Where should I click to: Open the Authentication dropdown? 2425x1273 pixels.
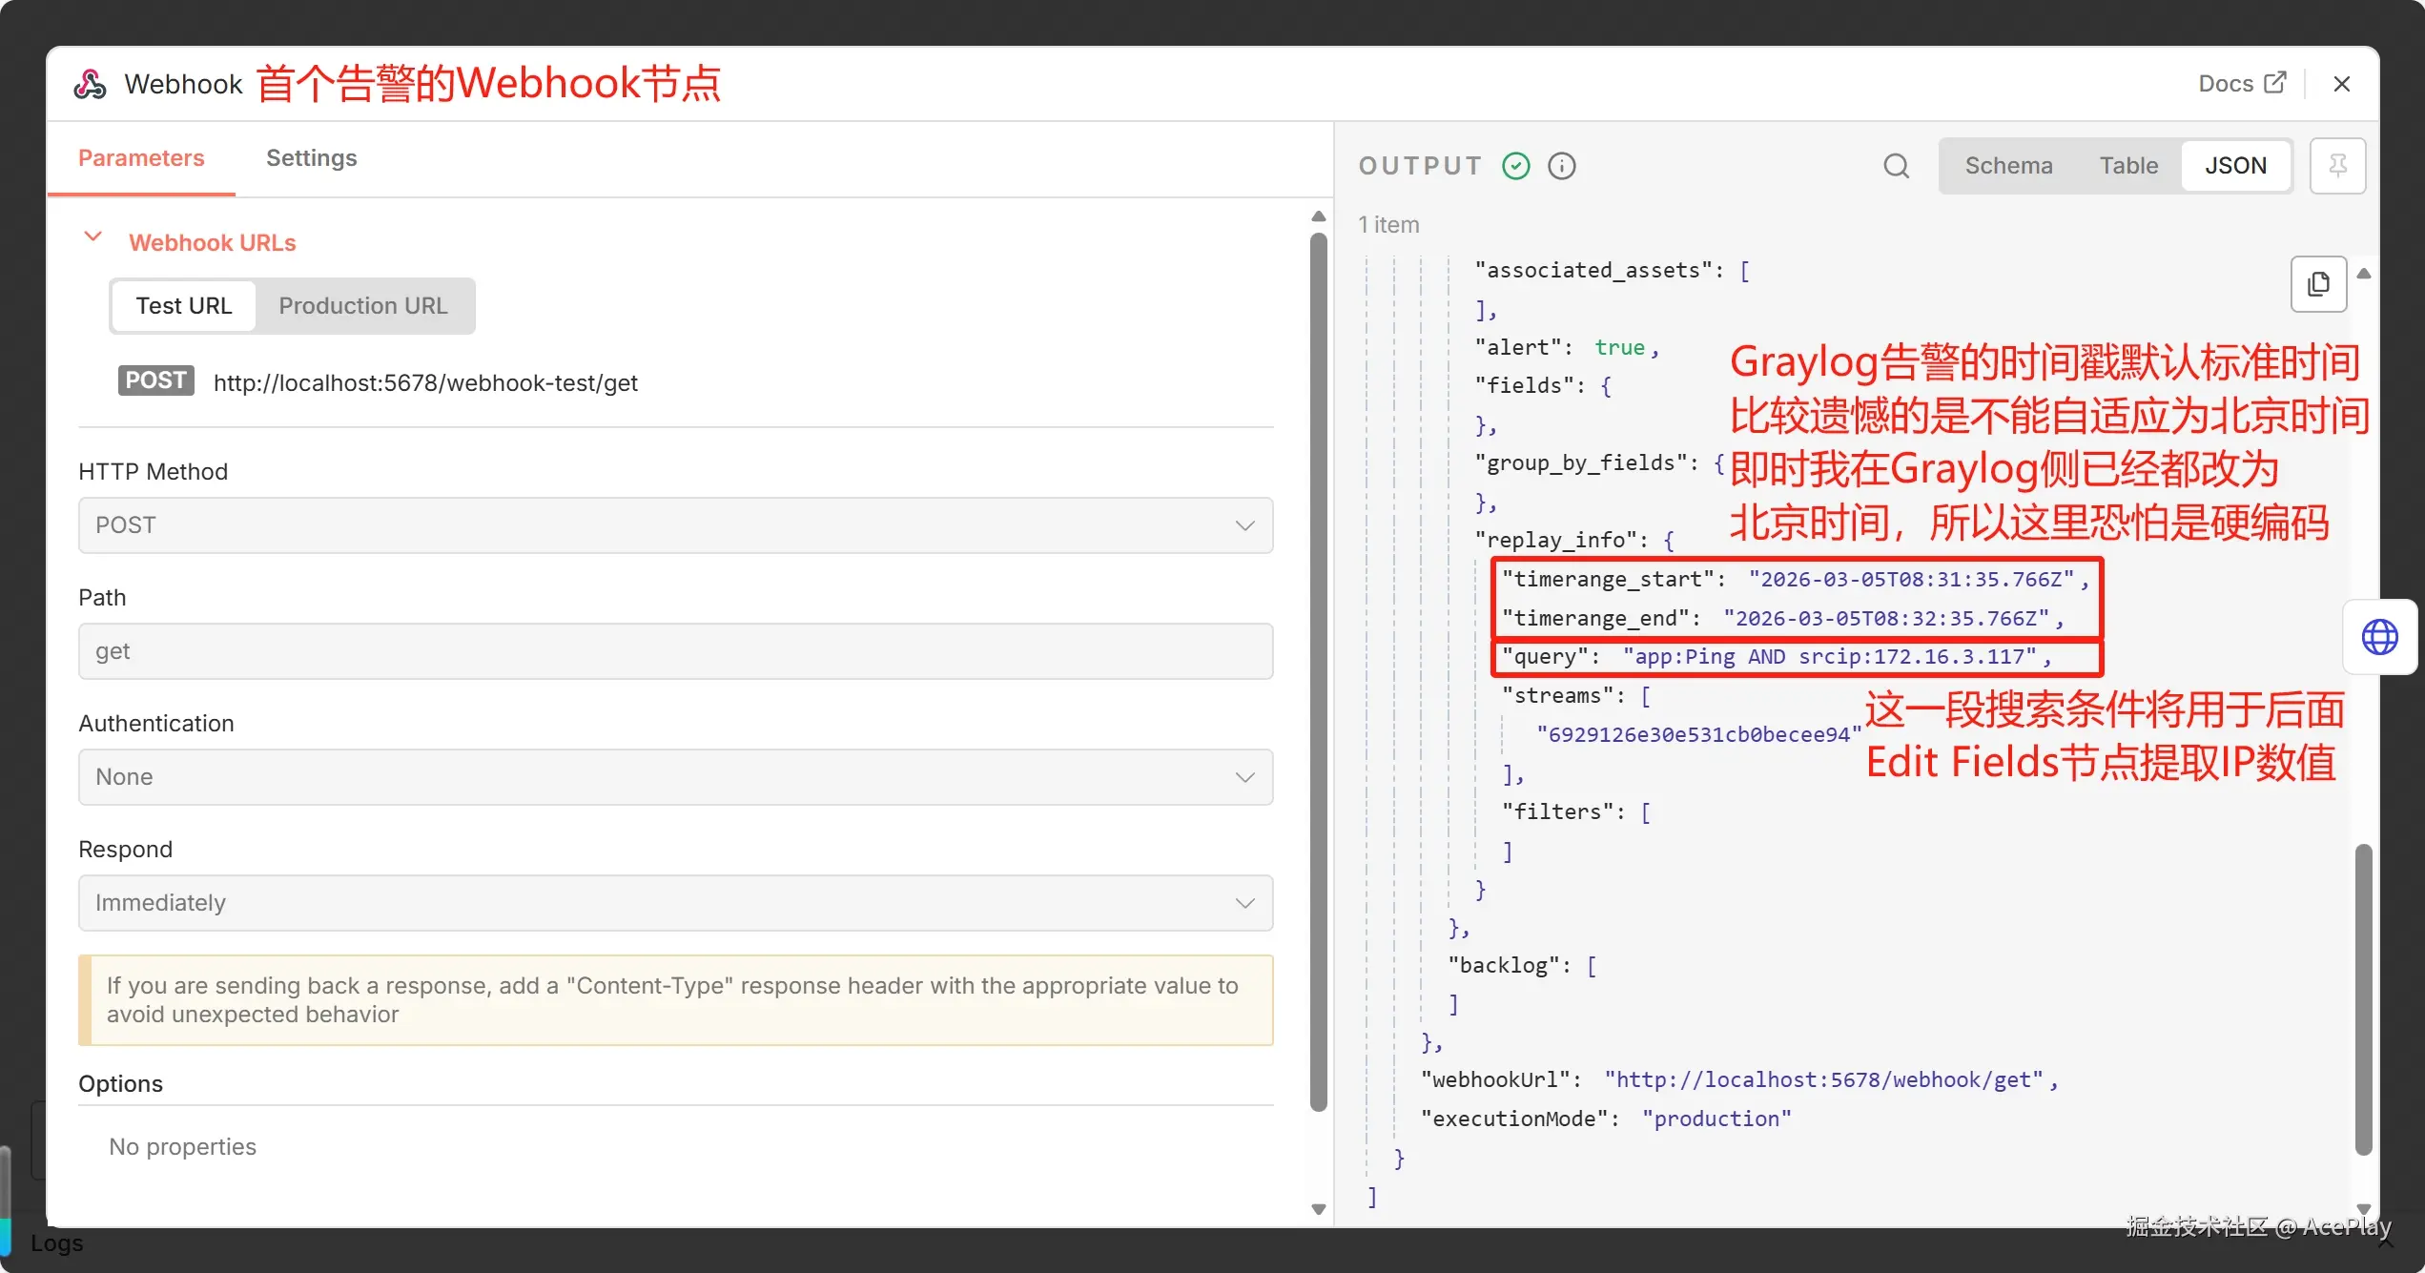coord(675,777)
